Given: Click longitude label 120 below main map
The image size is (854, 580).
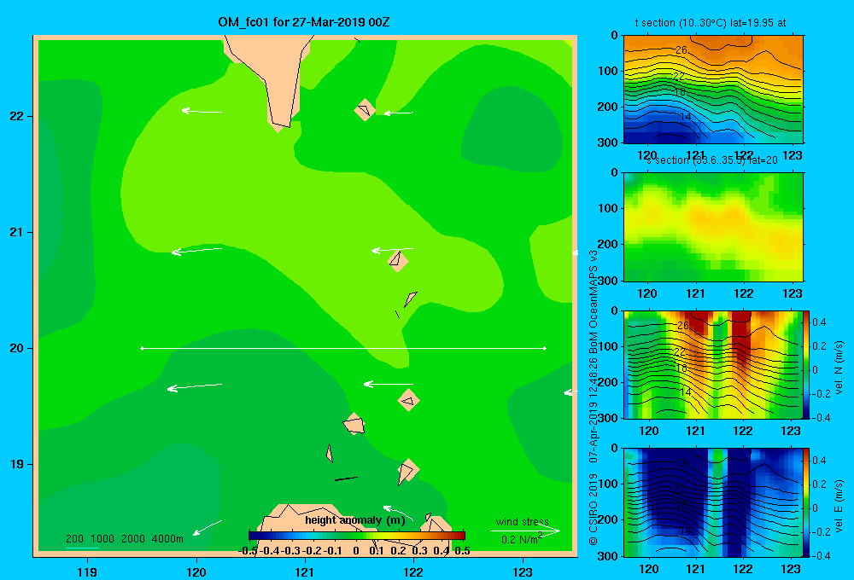Looking at the screenshot, I should click(x=196, y=571).
